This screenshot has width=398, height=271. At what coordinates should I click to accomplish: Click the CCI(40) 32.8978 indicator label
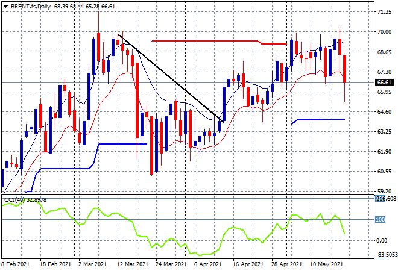click(x=25, y=200)
